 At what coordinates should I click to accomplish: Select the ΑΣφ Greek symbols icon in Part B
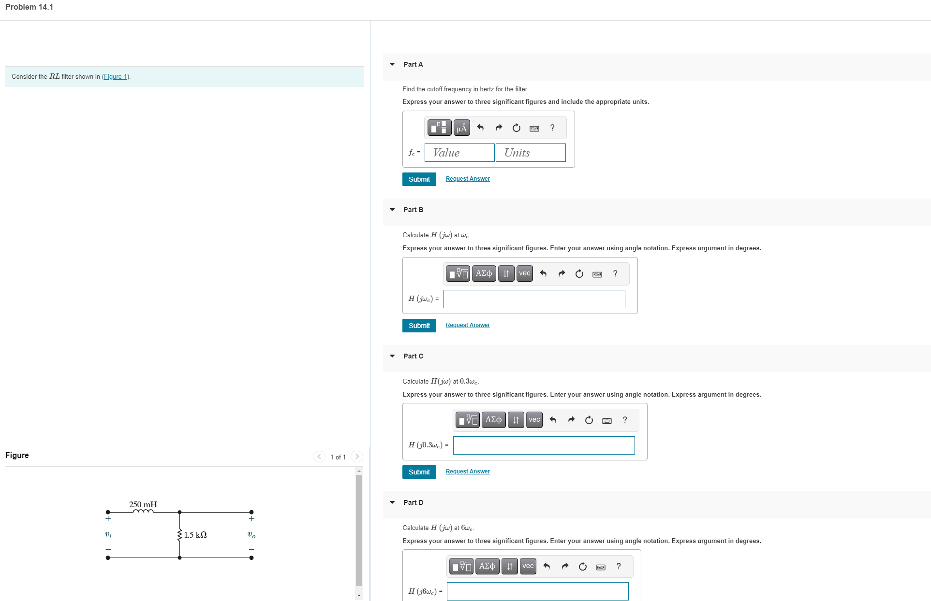point(484,273)
